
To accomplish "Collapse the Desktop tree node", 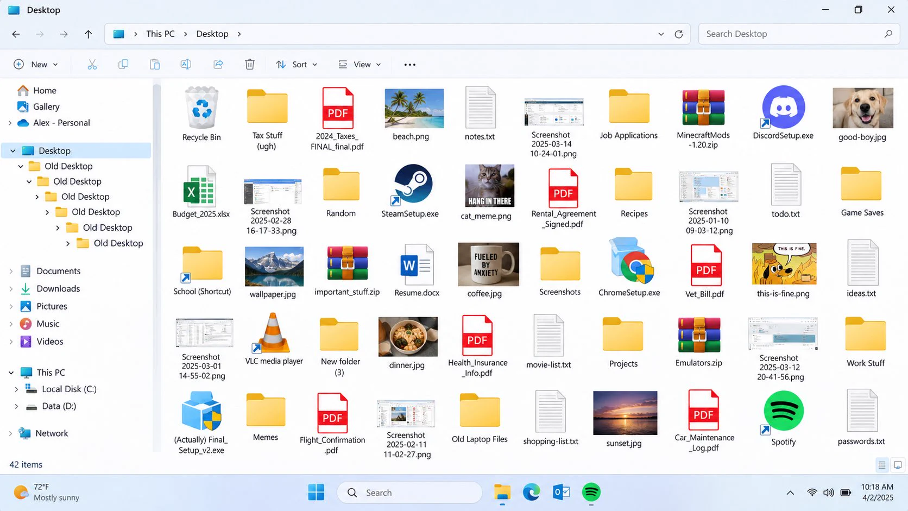I will (12, 151).
